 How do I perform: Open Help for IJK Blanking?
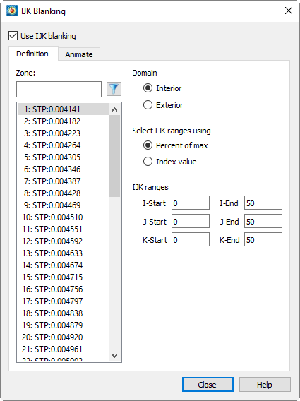[265, 384]
